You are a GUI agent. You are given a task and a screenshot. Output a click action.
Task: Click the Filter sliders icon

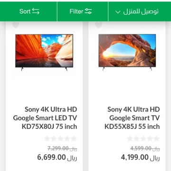(88, 11)
